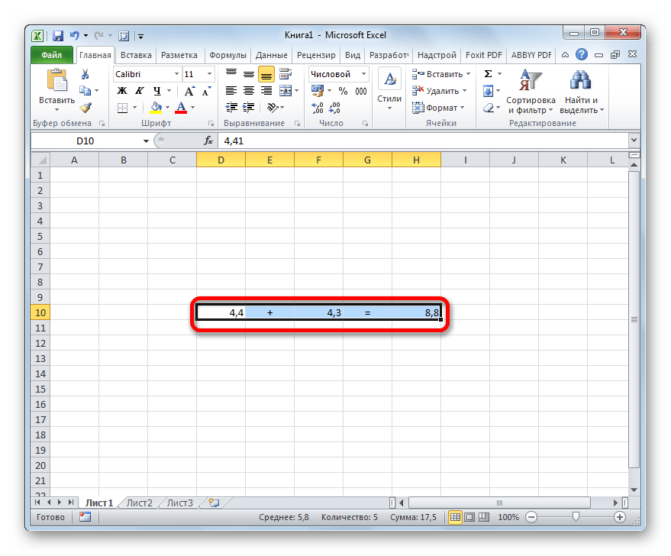Select column header K
This screenshot has height=556, width=671.
(x=563, y=160)
